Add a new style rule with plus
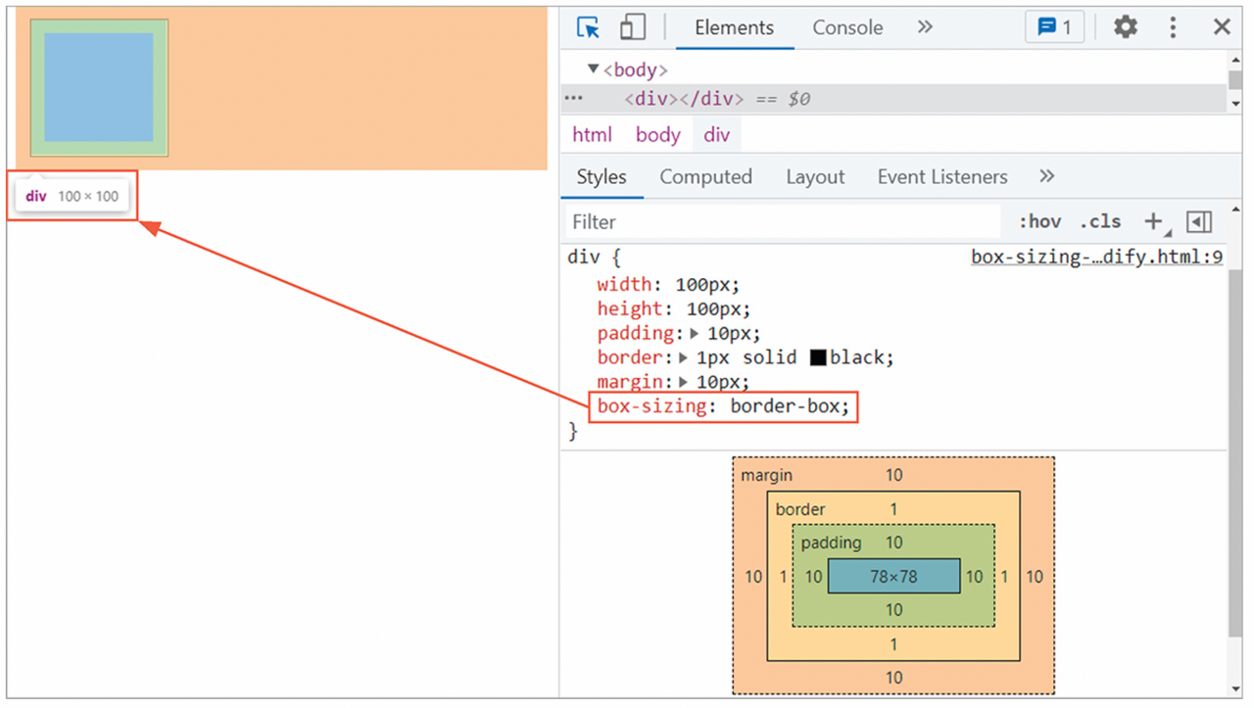This screenshot has height=708, width=1254. [1155, 222]
